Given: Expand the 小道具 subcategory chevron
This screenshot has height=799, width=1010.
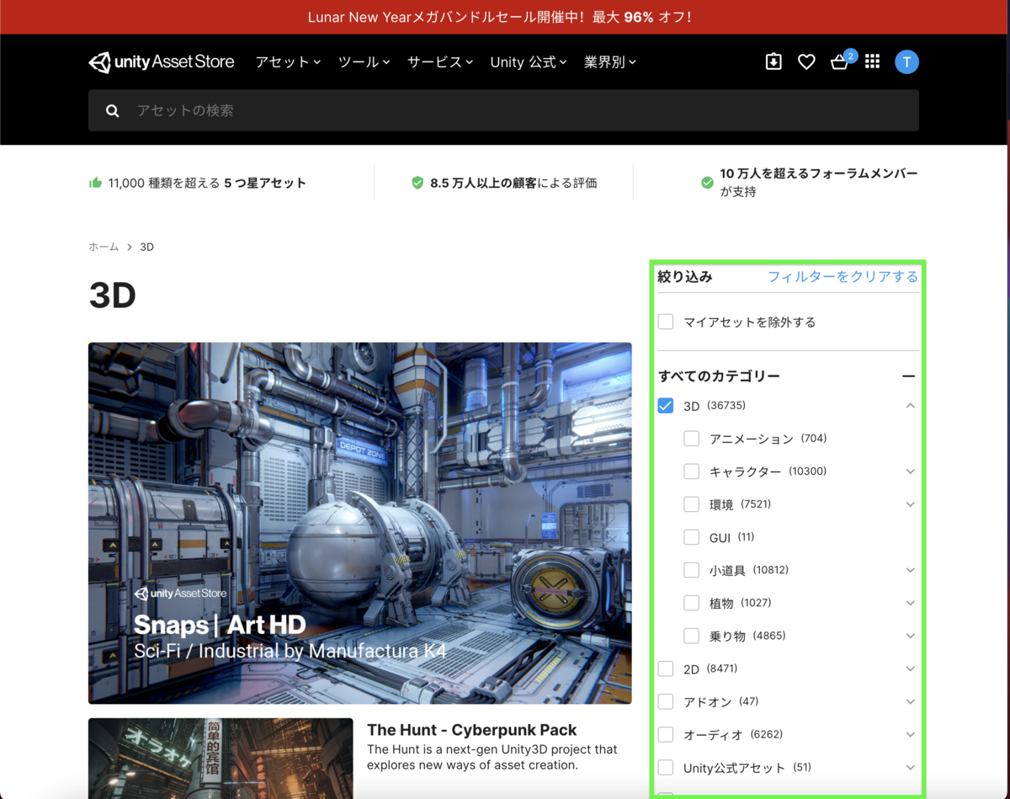Looking at the screenshot, I should pyautogui.click(x=910, y=570).
